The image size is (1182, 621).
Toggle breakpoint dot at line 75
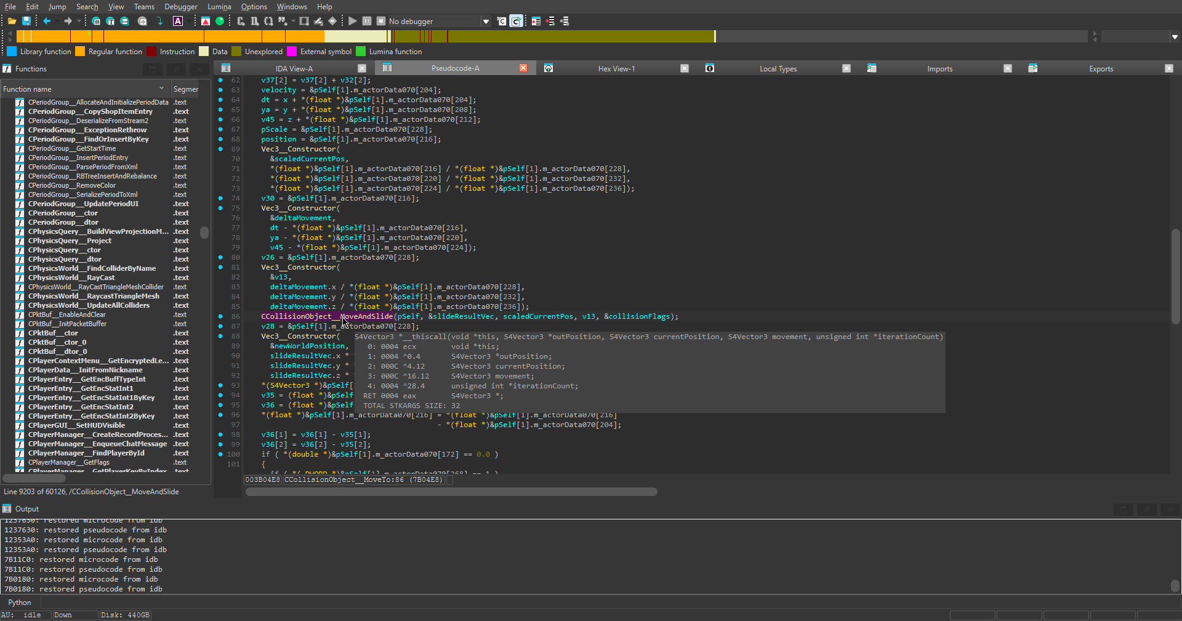[220, 208]
